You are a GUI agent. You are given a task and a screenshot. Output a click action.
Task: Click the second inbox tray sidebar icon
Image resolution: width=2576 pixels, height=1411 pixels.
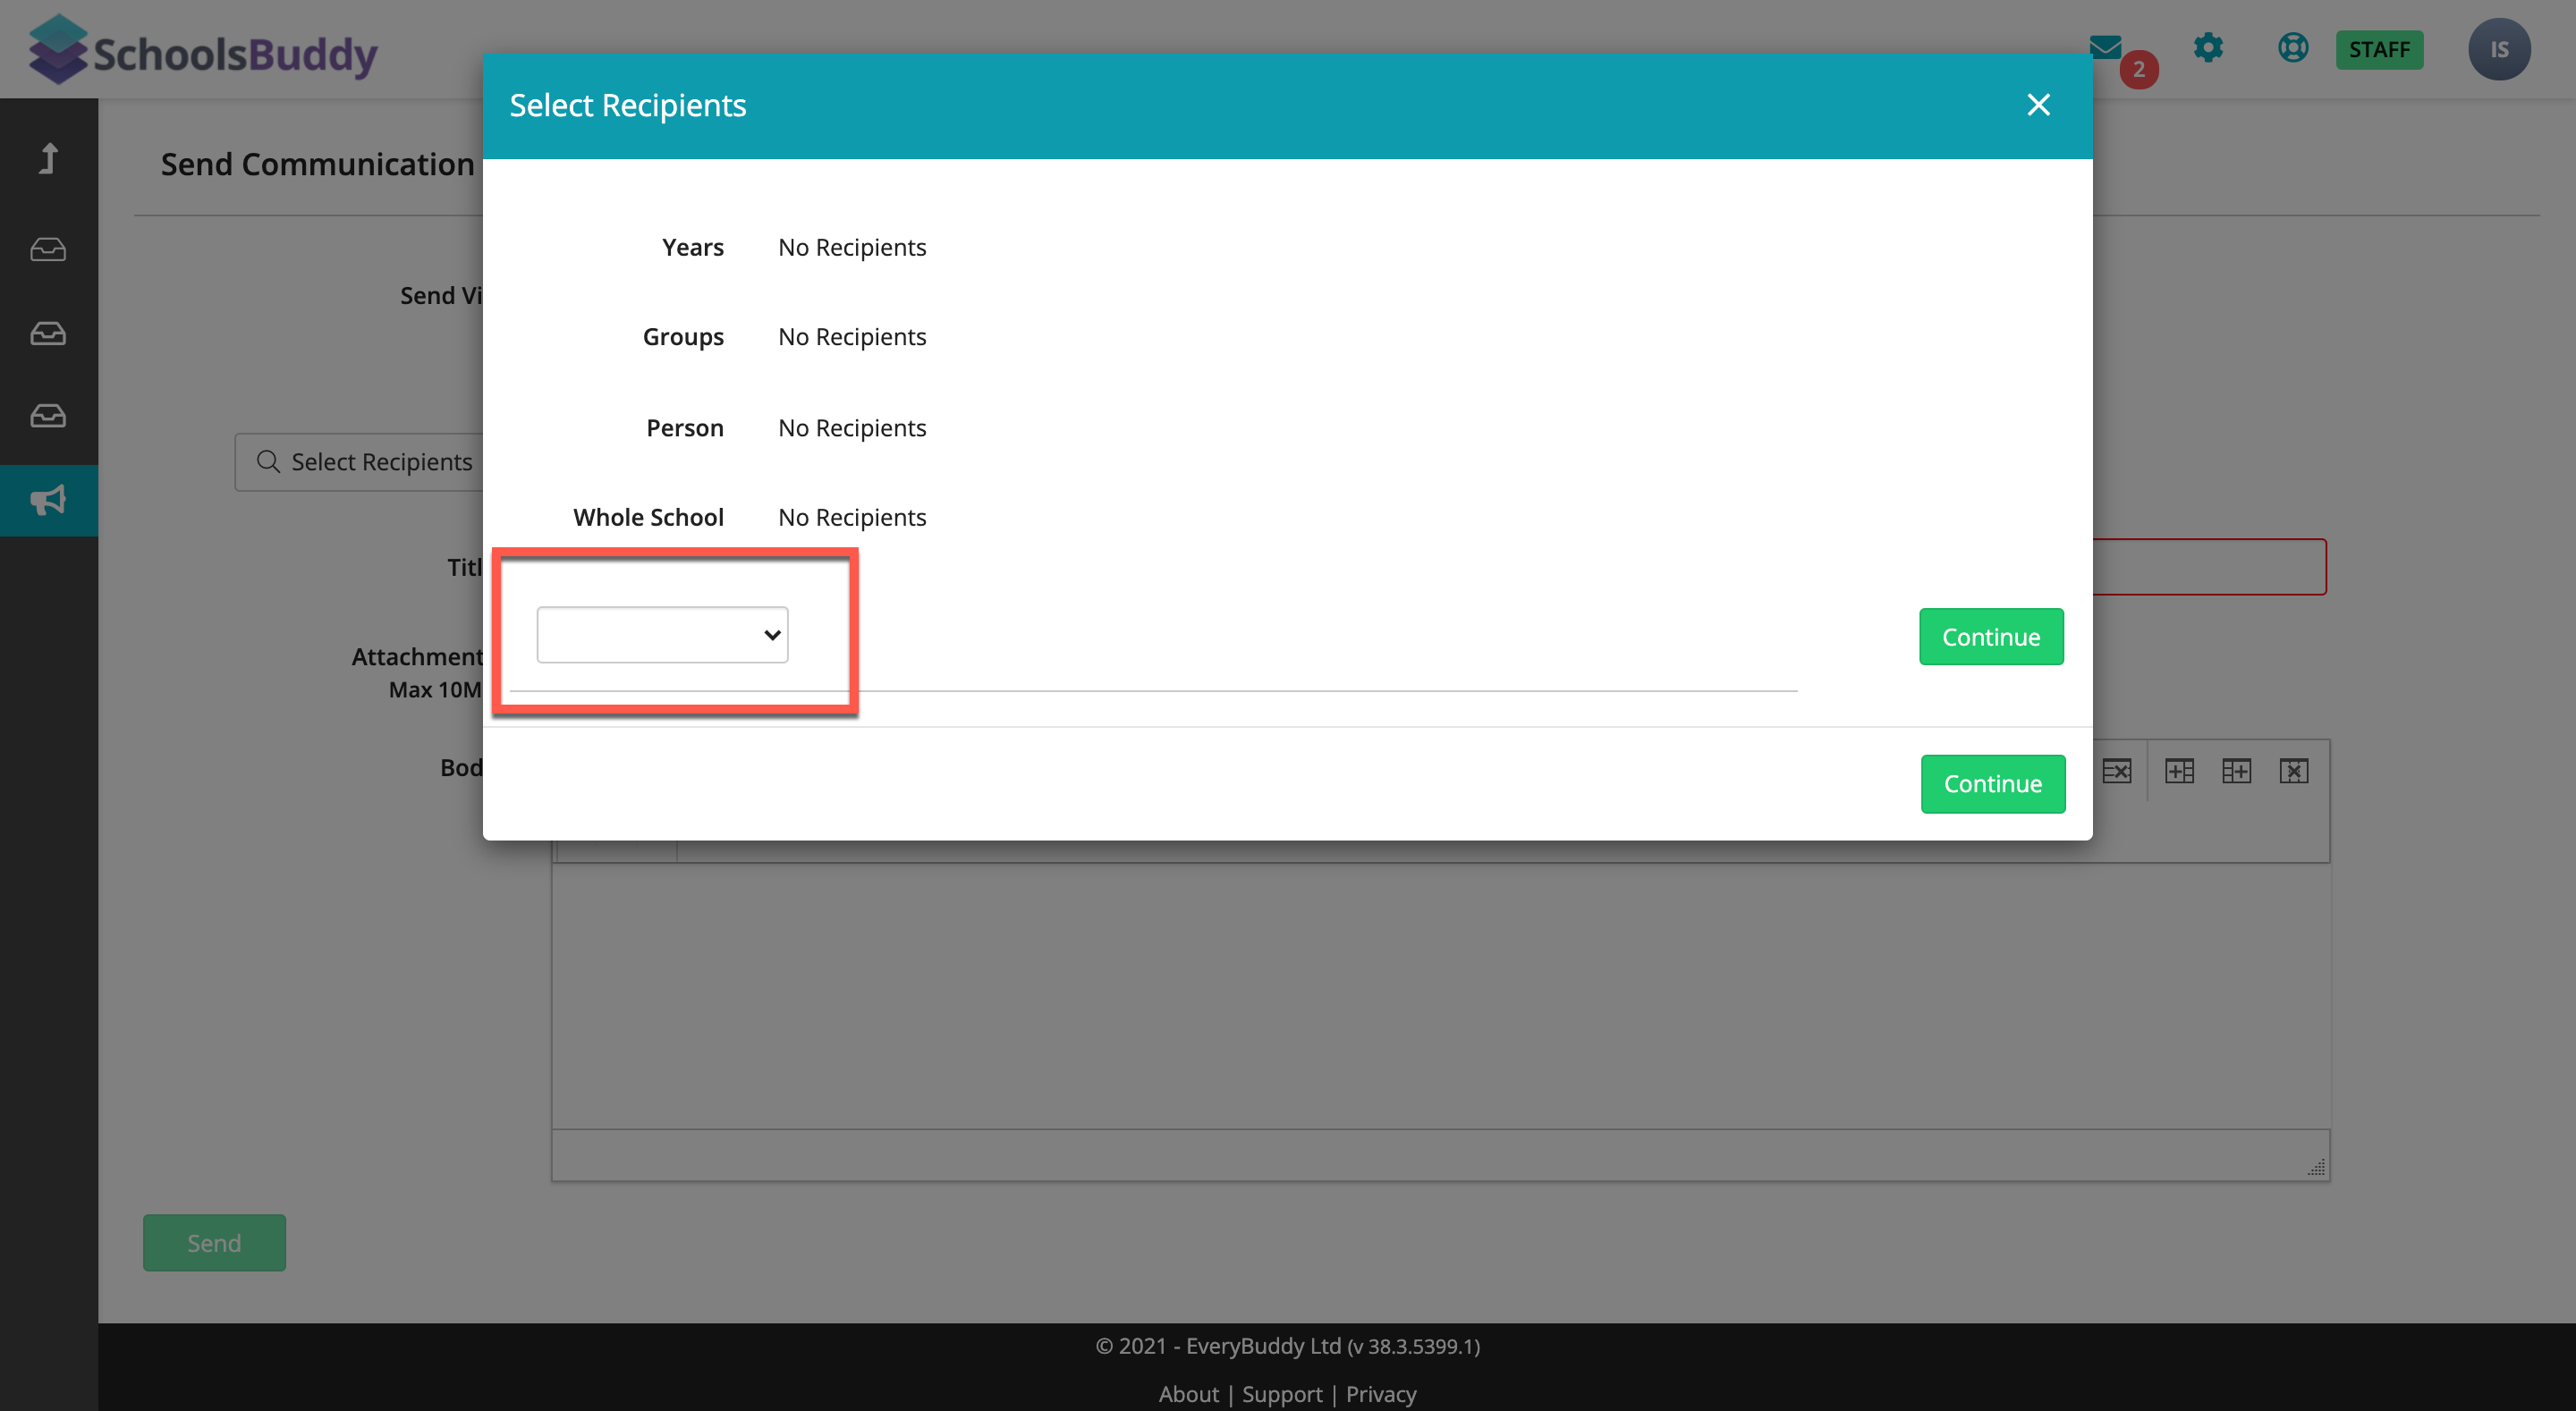point(48,333)
